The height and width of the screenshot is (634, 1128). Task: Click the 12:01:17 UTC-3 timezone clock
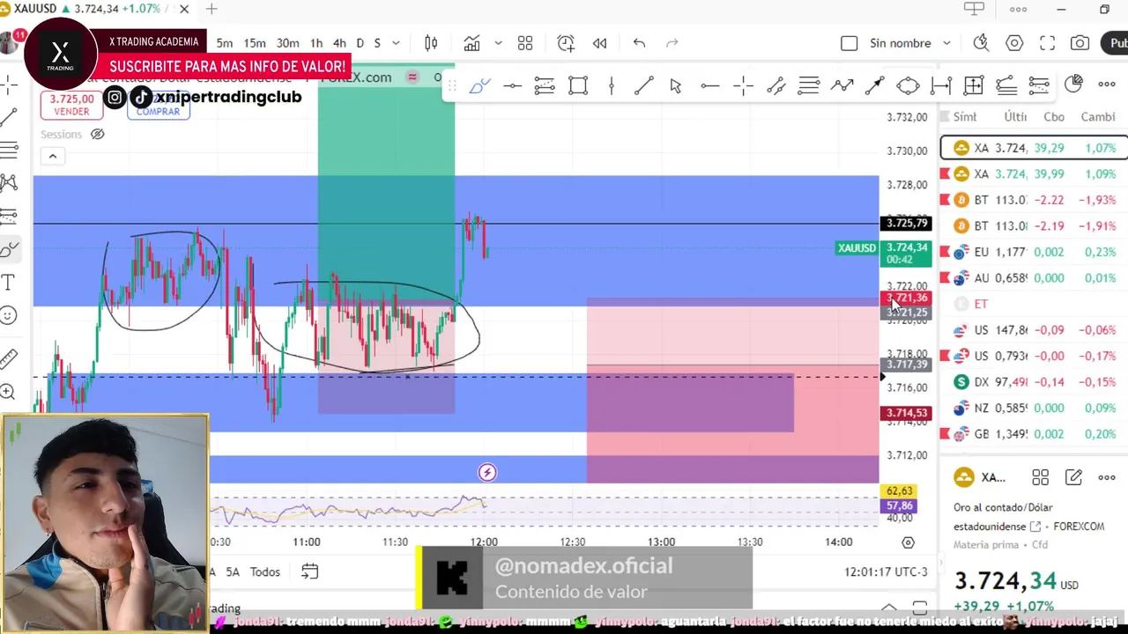pos(886,571)
